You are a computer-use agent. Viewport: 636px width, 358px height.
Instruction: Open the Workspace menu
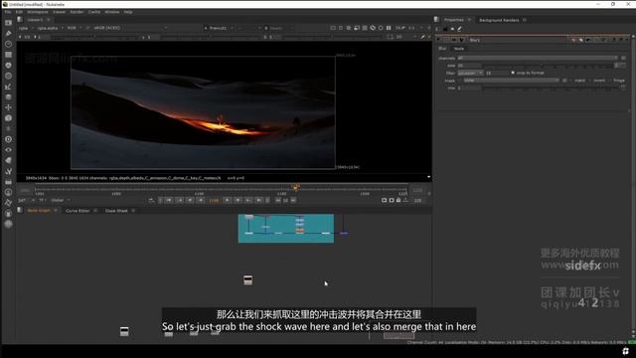tap(38, 12)
